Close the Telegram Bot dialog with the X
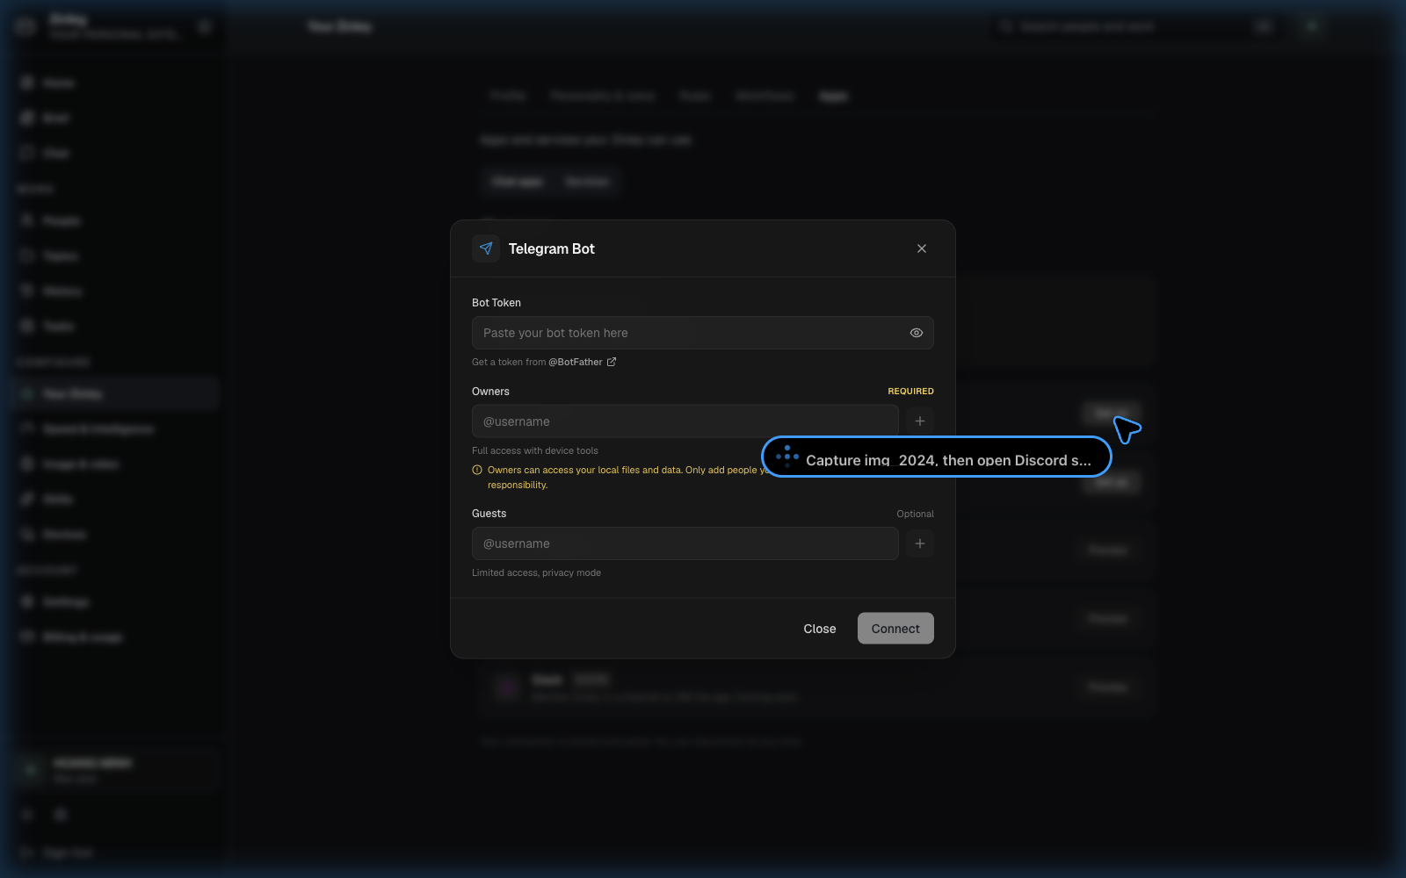This screenshot has width=1406, height=878. click(x=922, y=248)
